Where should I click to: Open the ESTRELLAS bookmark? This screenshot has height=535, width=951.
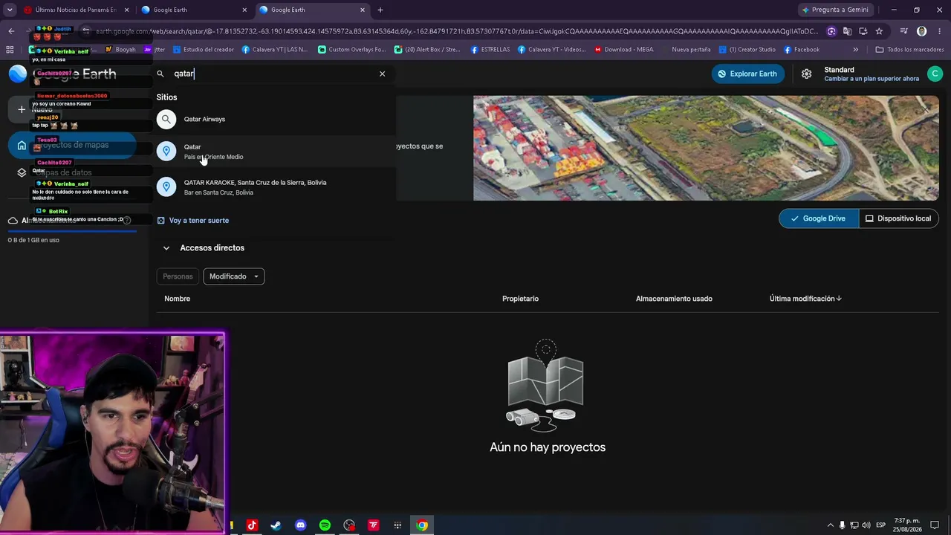(490, 50)
